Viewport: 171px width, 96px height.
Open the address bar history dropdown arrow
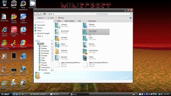(x=97, y=14)
